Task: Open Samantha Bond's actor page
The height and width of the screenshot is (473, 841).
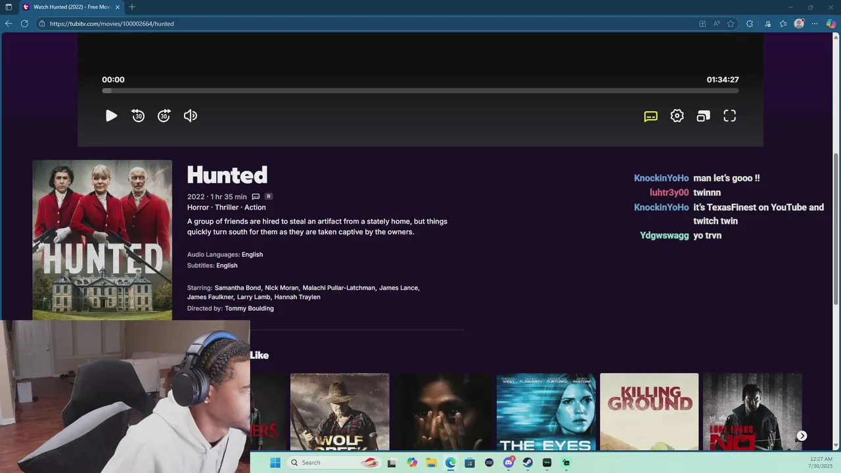Action: (x=237, y=288)
